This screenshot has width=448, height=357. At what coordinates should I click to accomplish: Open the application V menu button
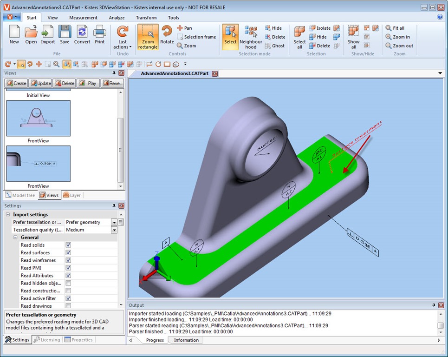[x=12, y=17]
